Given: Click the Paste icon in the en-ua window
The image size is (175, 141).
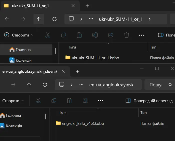Looking at the screenshot, I should pos(70,101).
